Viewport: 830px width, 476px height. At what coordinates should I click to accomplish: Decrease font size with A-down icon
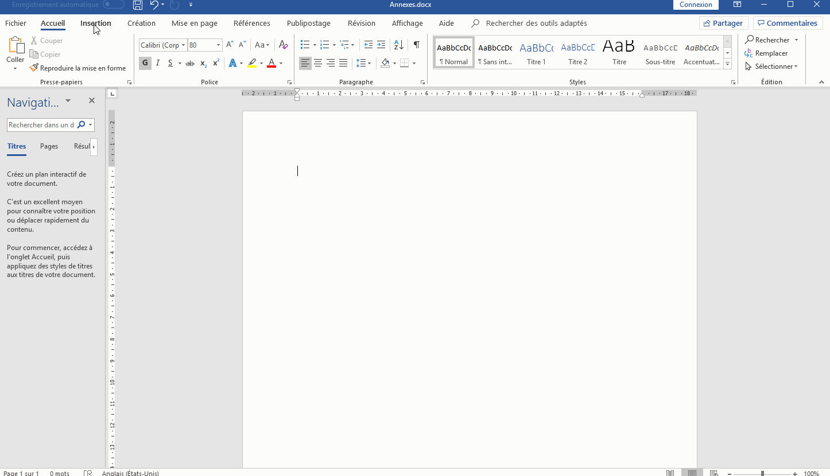click(243, 45)
